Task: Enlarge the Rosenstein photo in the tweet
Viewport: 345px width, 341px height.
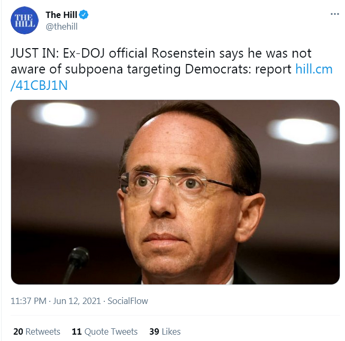Action: tap(175, 192)
